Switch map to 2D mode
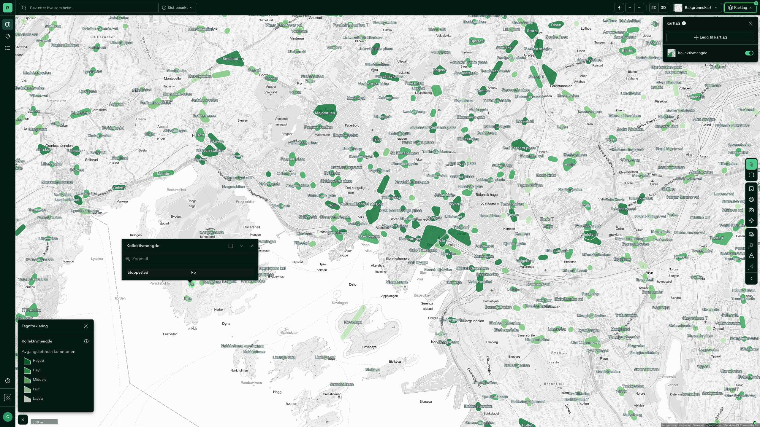760x427 pixels. (654, 8)
